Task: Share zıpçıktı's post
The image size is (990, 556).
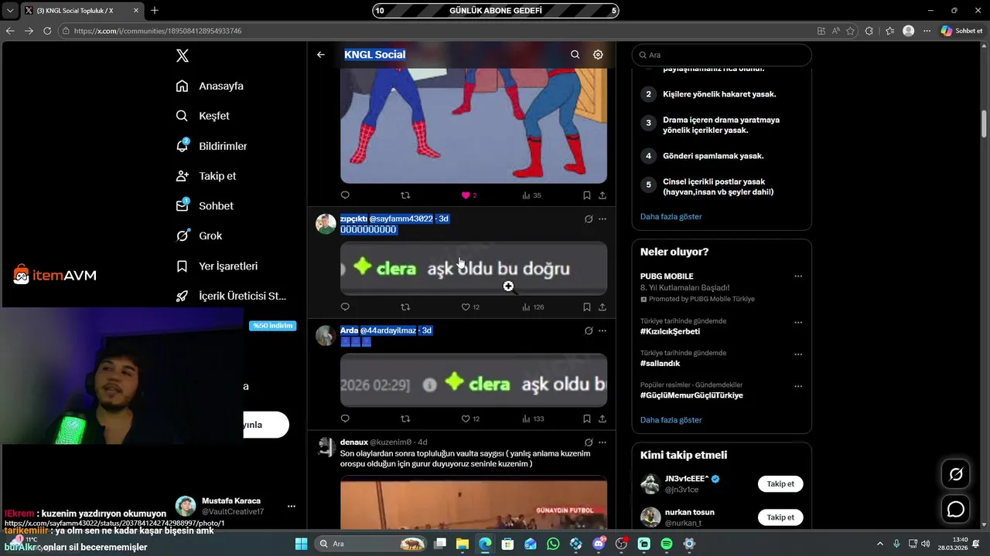Action: (x=603, y=307)
